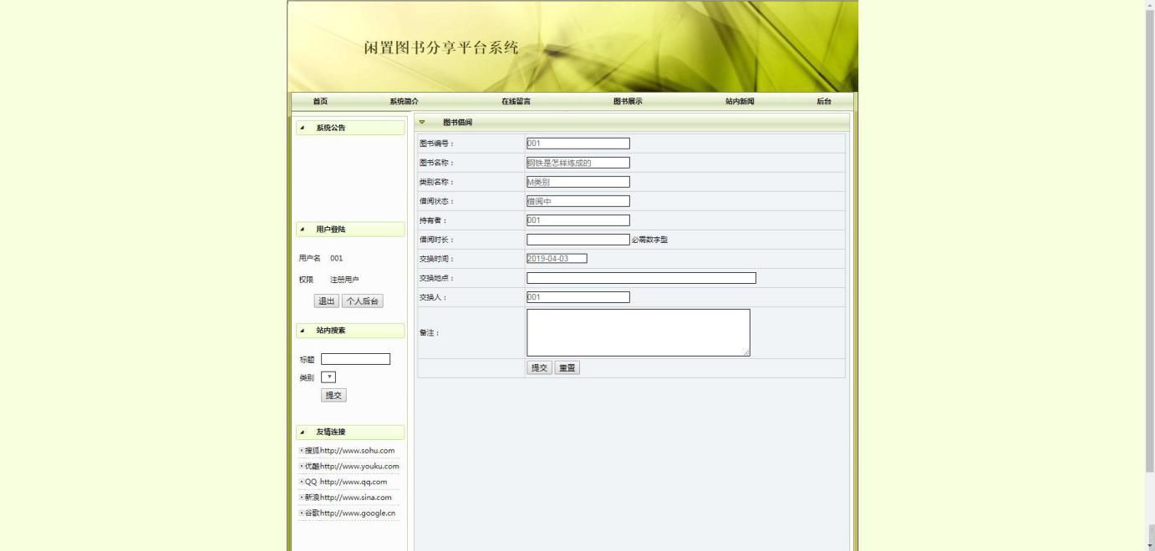Screen dimensions: 1155x551
Task: Click the 重置 button to reset the form
Action: 567,367
